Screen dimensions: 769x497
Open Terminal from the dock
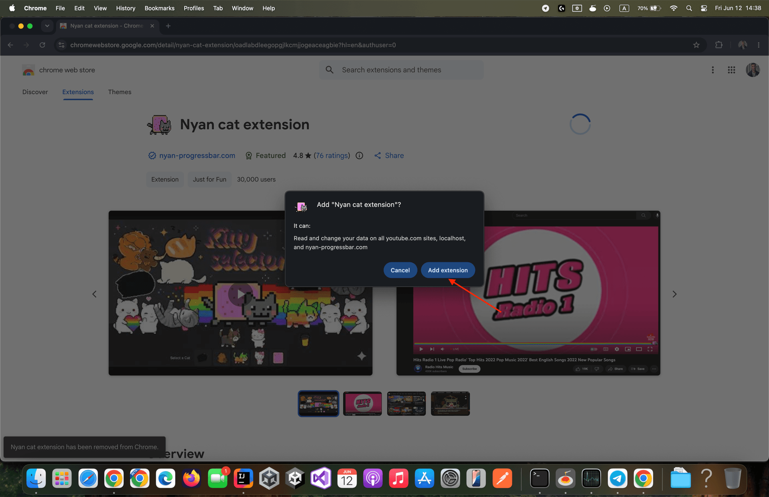click(x=540, y=478)
